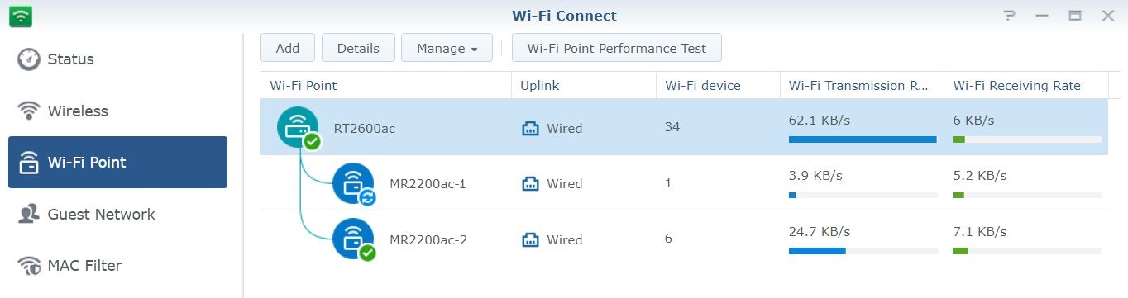1128x298 pixels.
Task: Run the Wi-Fi Point Performance Test
Action: (617, 48)
